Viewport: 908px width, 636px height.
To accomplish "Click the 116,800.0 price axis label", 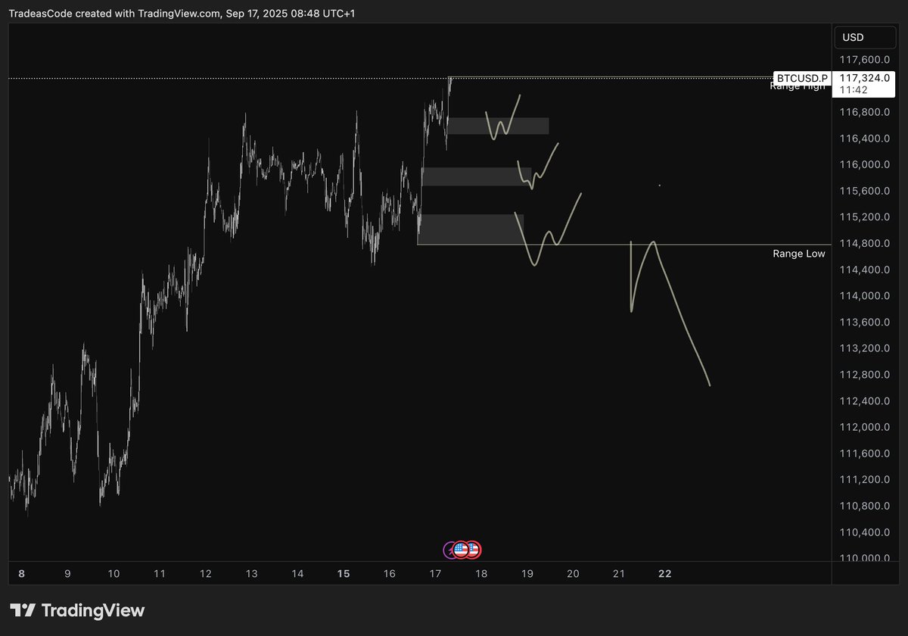I will point(864,112).
